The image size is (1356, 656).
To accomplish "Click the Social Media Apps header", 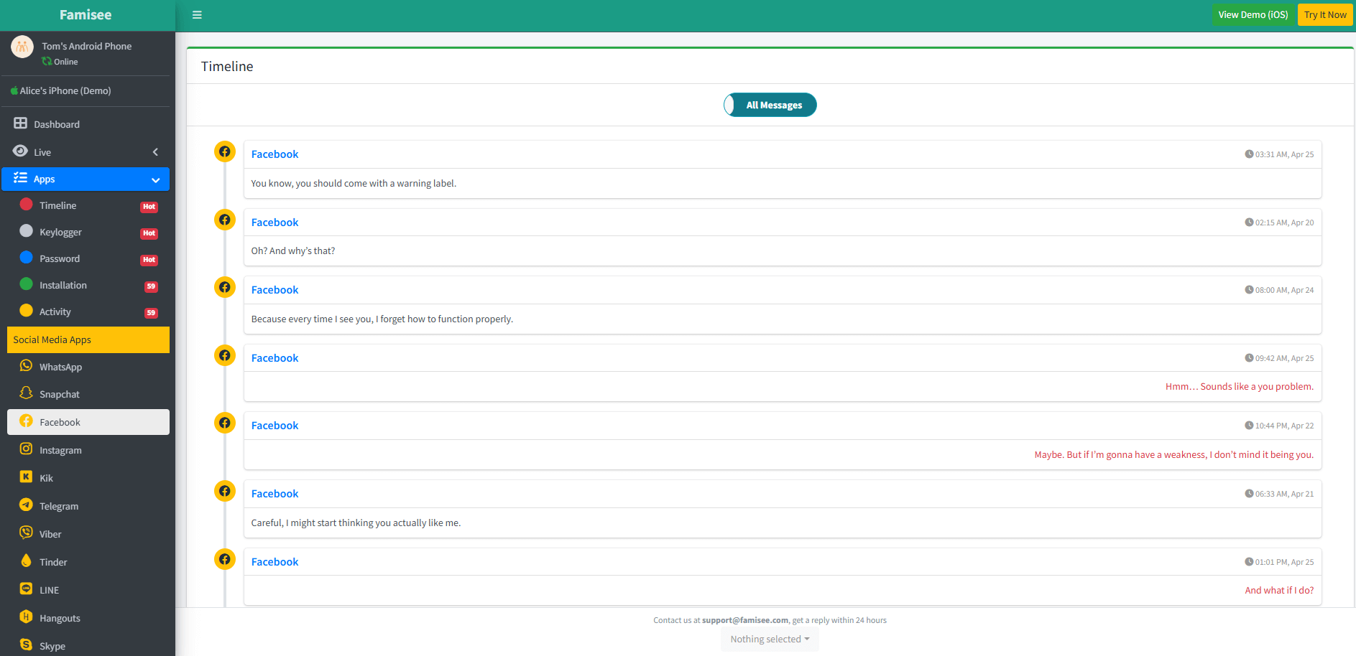I will pos(88,340).
